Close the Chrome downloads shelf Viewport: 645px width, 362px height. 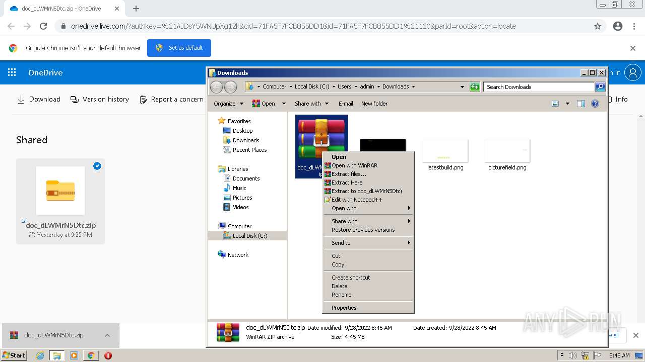(x=636, y=335)
